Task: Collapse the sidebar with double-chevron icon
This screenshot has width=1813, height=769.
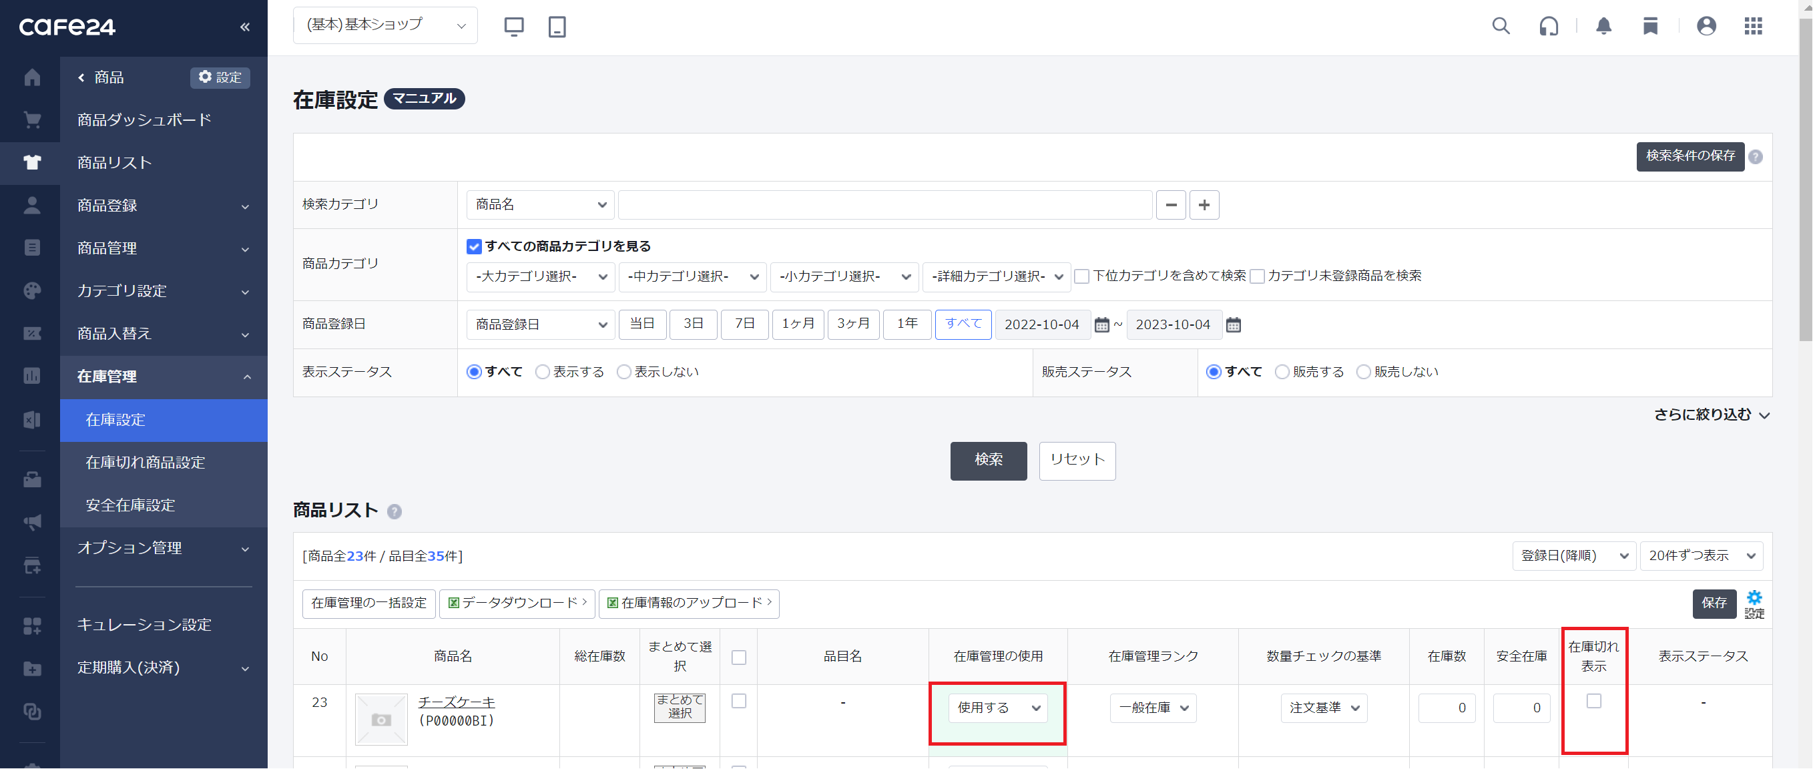Action: 244,27
